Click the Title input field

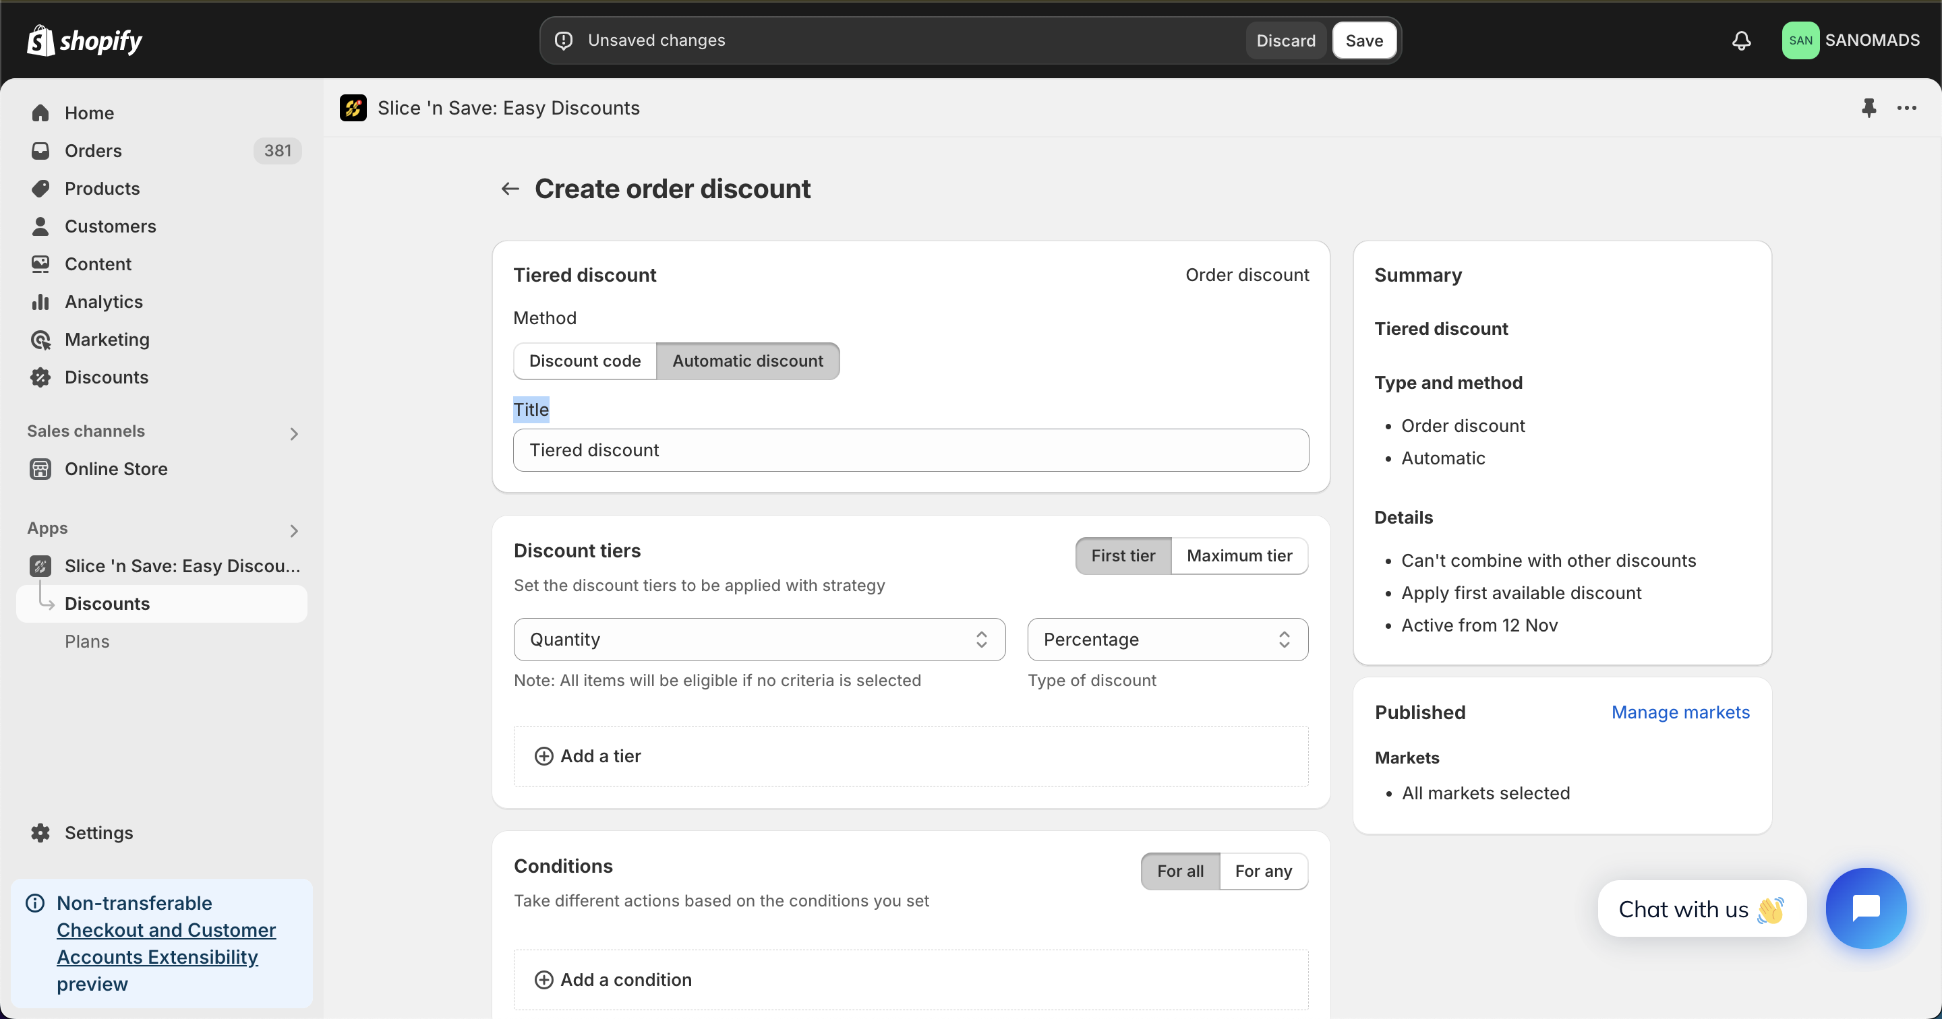[x=911, y=450]
